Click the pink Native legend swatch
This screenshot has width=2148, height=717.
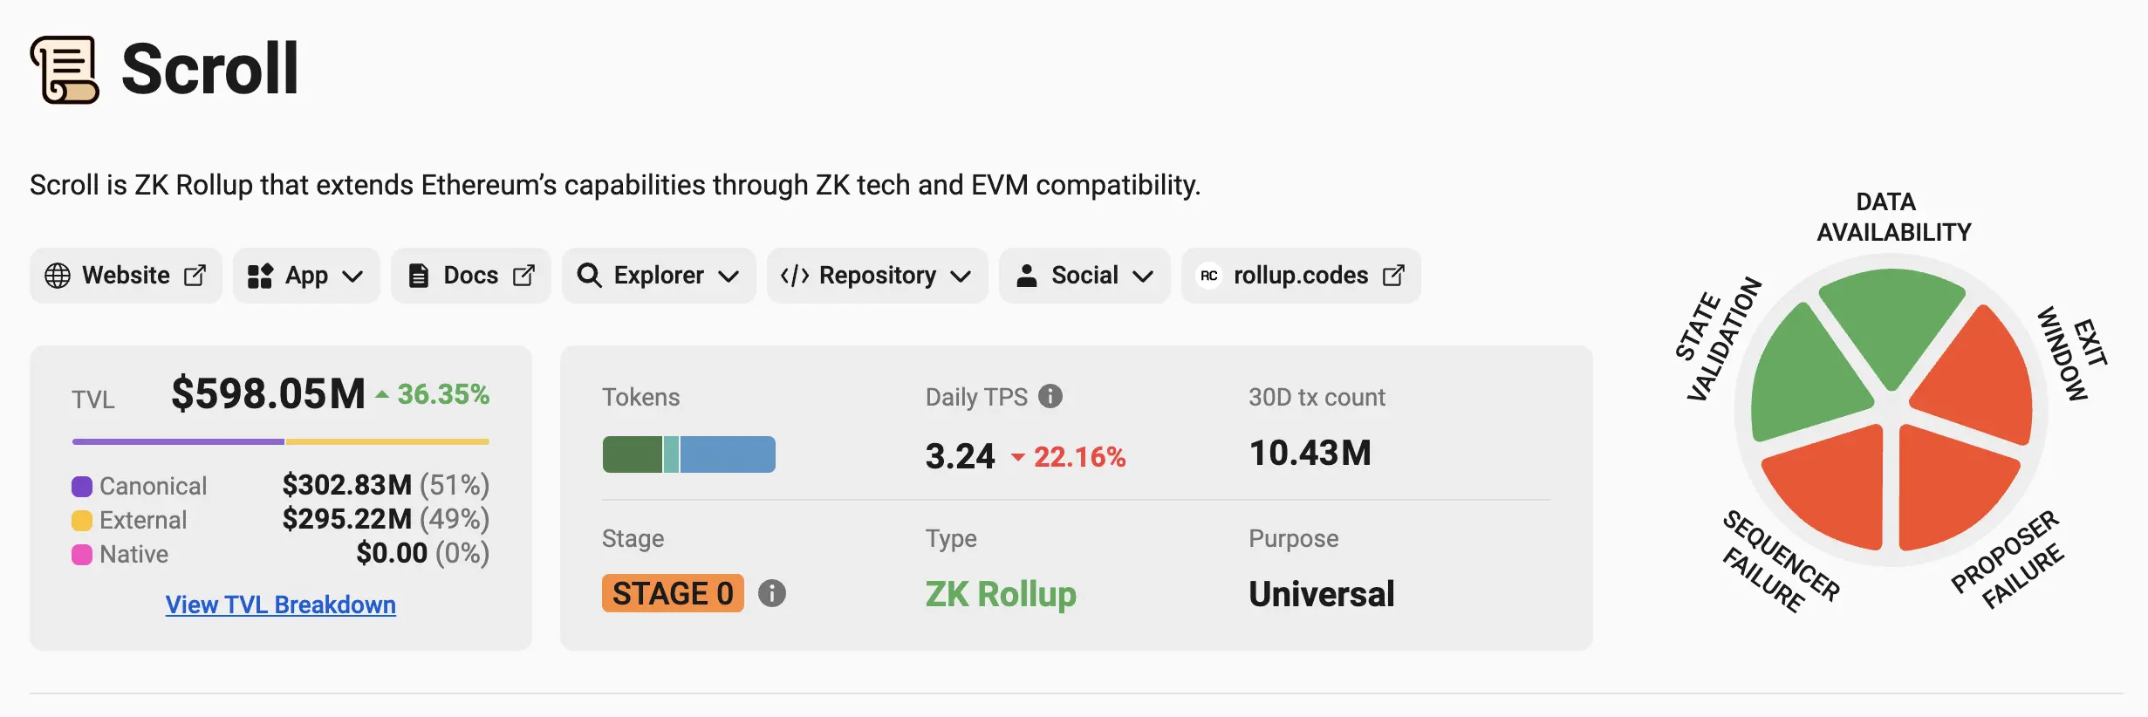[82, 555]
